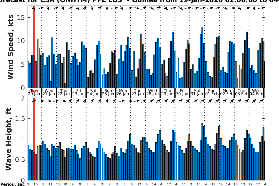279x186 pixels.
Task: Click the Wed 04-Feb date label
Action: coord(257,92)
